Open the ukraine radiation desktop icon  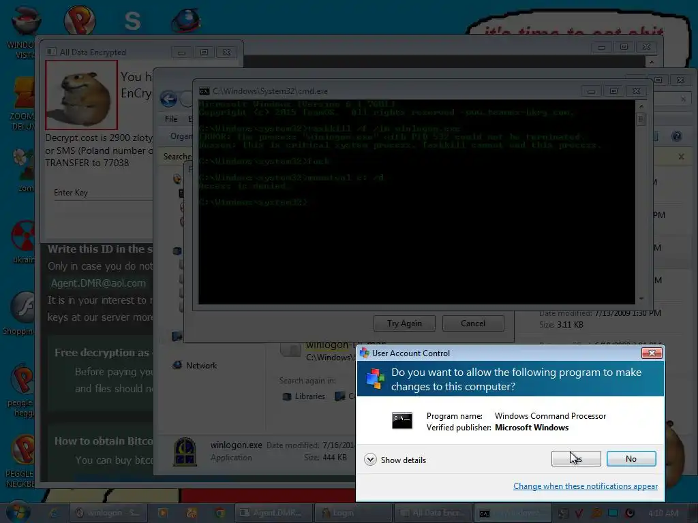point(23,242)
